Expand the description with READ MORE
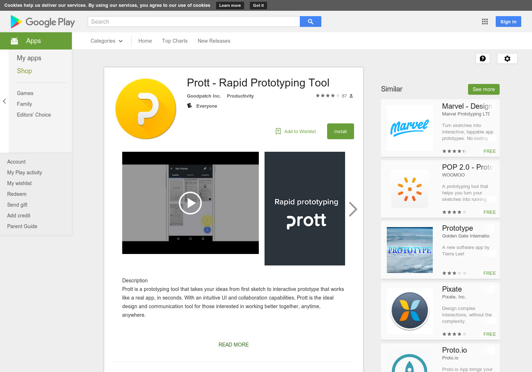 (x=233, y=344)
